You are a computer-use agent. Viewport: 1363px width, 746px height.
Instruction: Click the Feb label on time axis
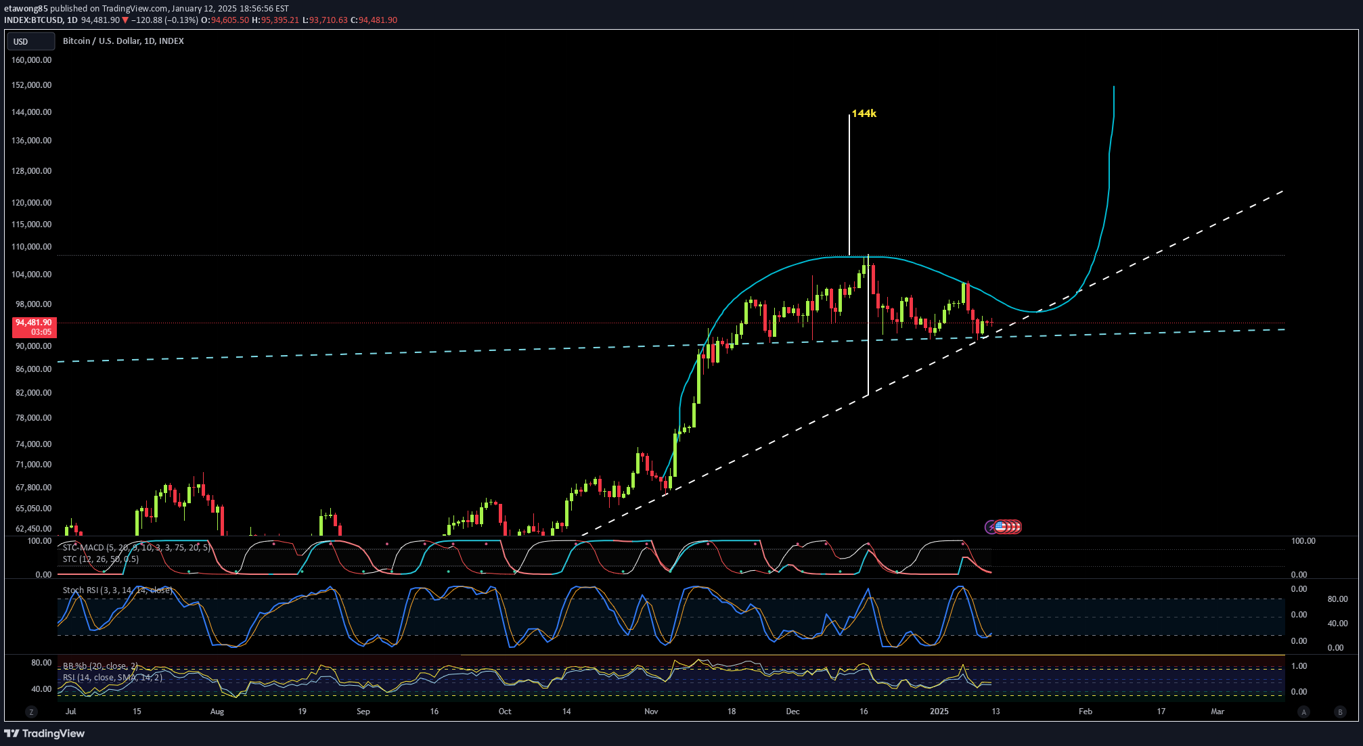1086,711
